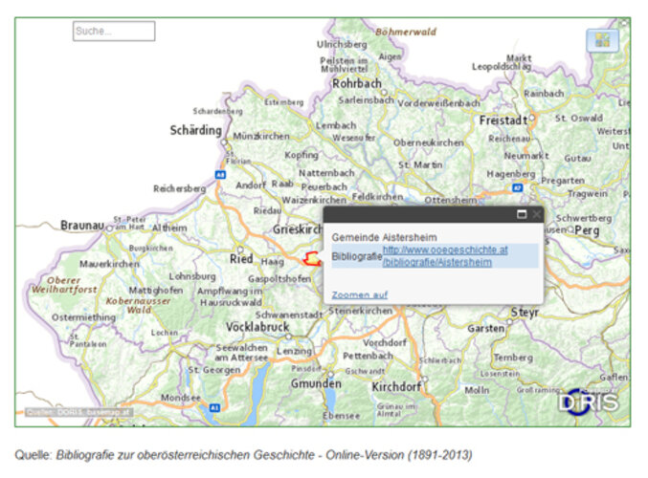Click the highlighted red Aistersheim municipality outline

pos(311,258)
